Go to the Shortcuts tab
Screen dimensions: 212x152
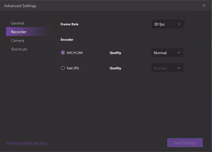coord(19,49)
